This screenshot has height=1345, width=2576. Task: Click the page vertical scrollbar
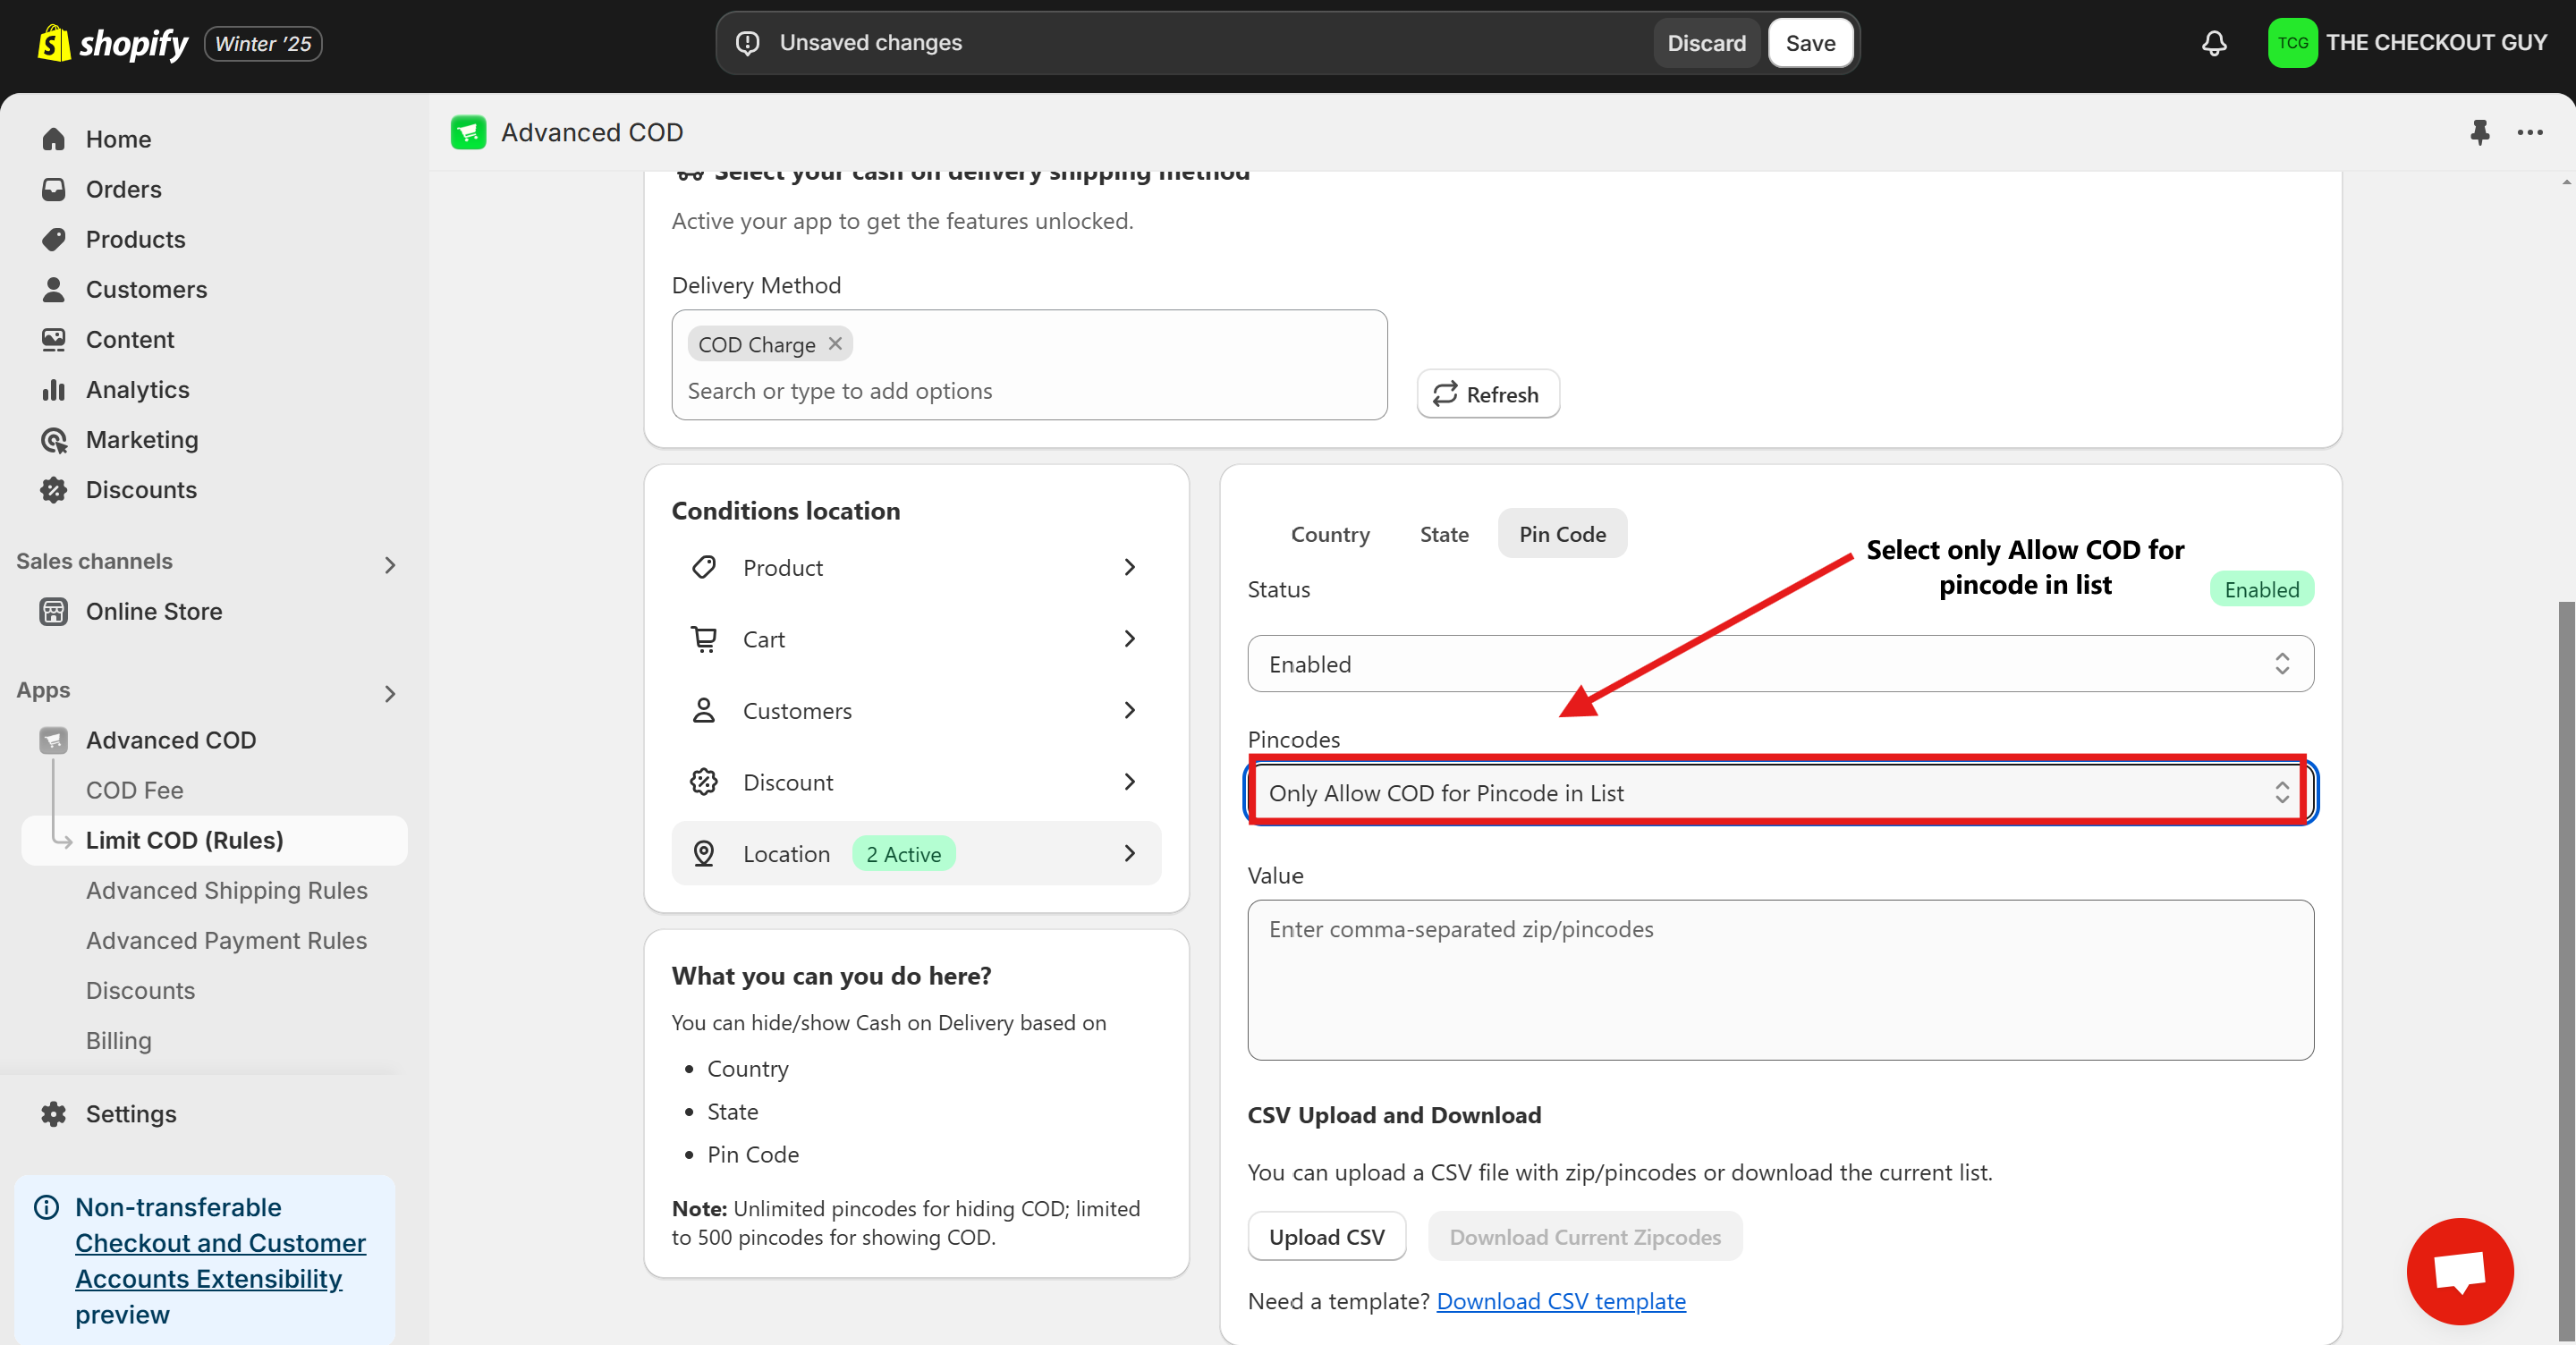2566,970
